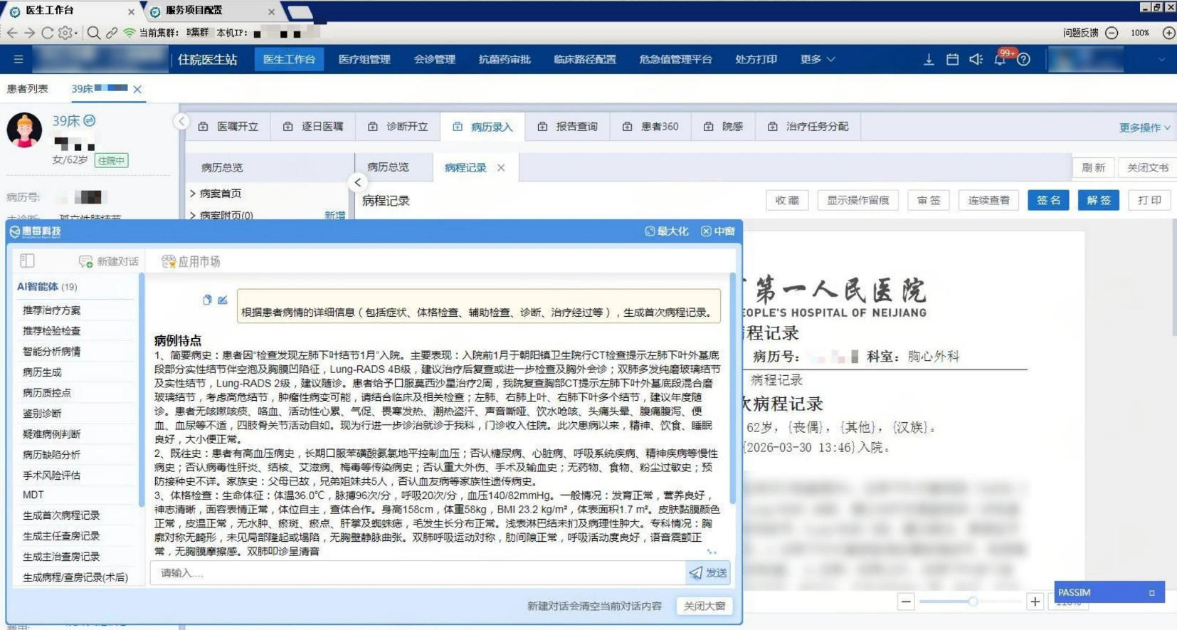Edit the prompt with pencil icon
The image size is (1177, 630).
223,300
